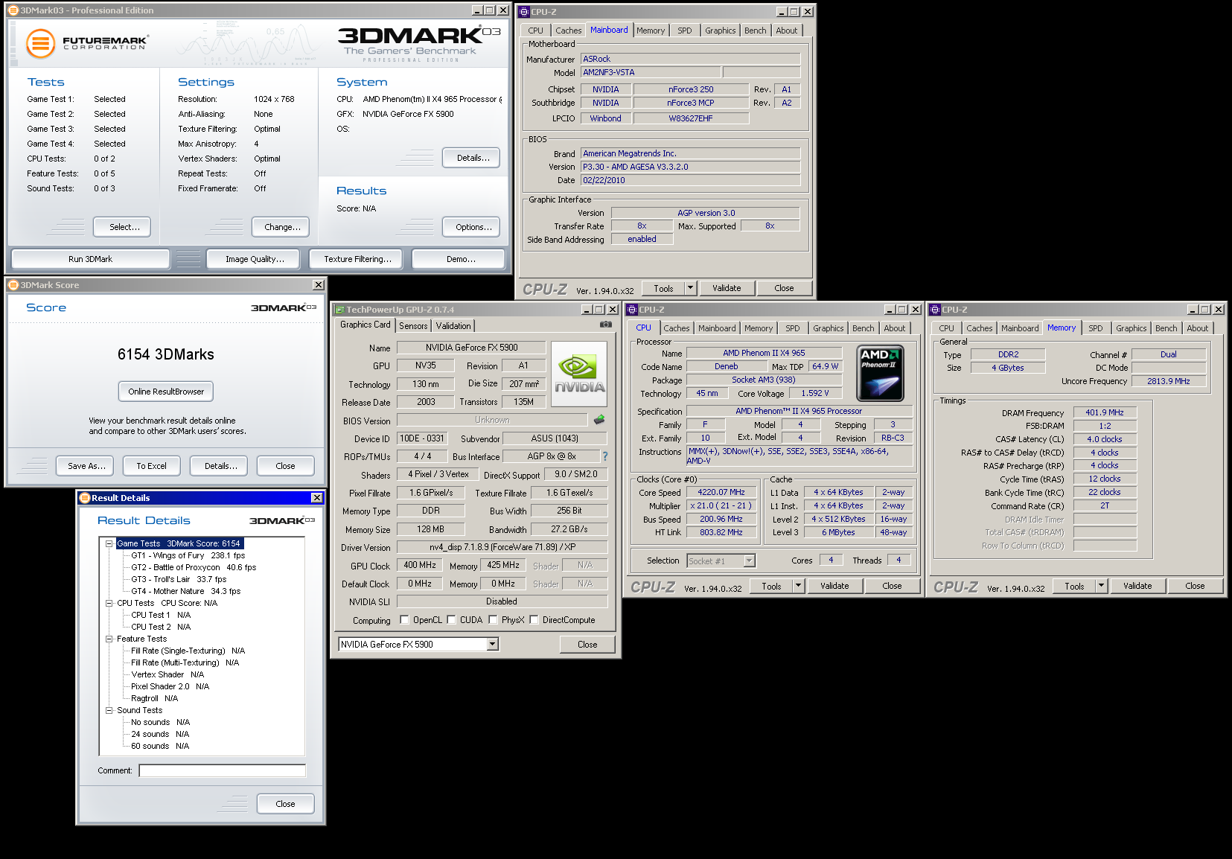Click Select to choose tests

[x=122, y=227]
